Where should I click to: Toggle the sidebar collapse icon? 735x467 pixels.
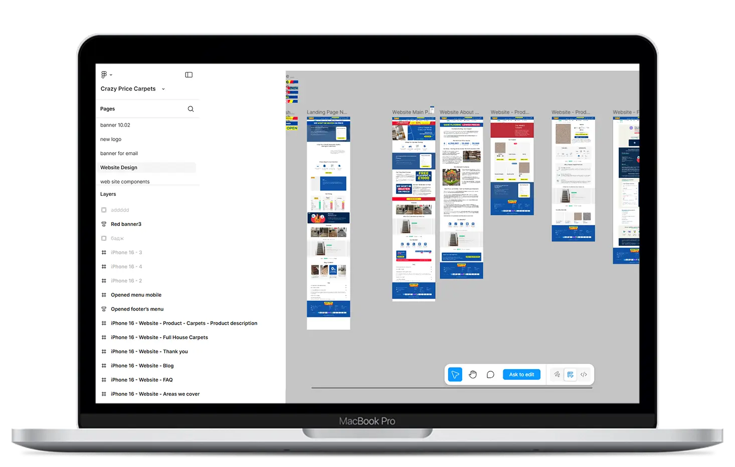pyautogui.click(x=189, y=75)
